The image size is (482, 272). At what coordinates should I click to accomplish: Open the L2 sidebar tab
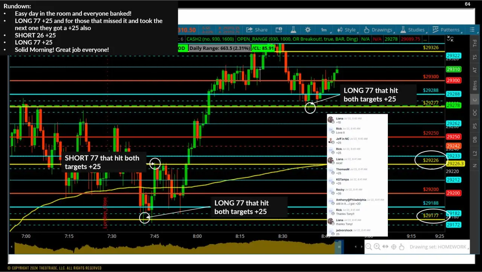[x=475, y=153]
